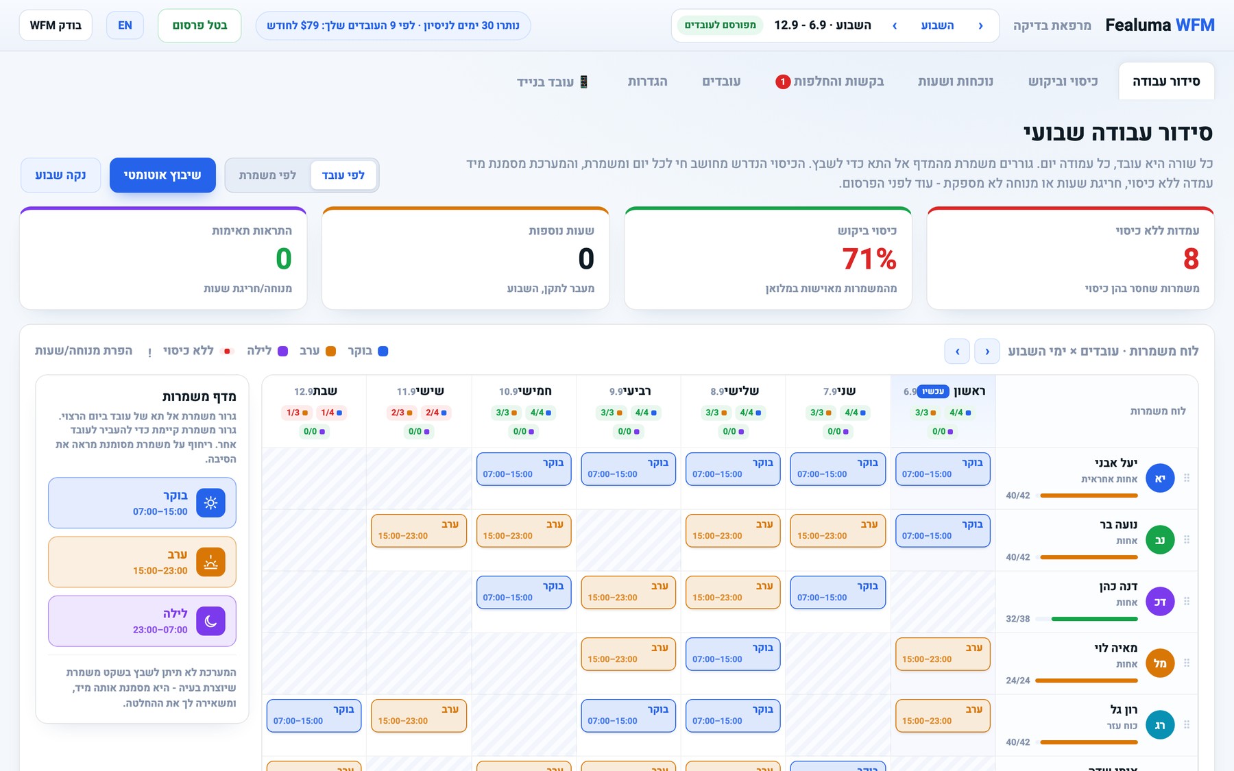Click the drag handle beside רון גל

tap(1187, 724)
